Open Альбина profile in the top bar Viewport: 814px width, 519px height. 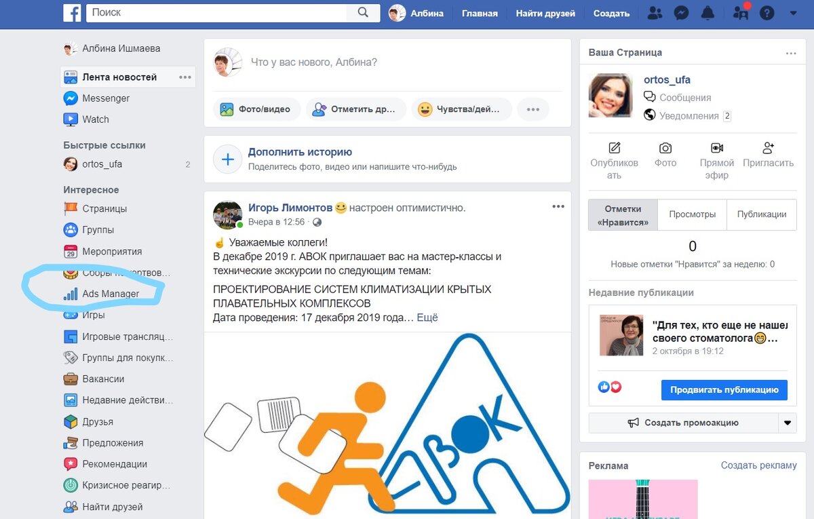(x=416, y=13)
